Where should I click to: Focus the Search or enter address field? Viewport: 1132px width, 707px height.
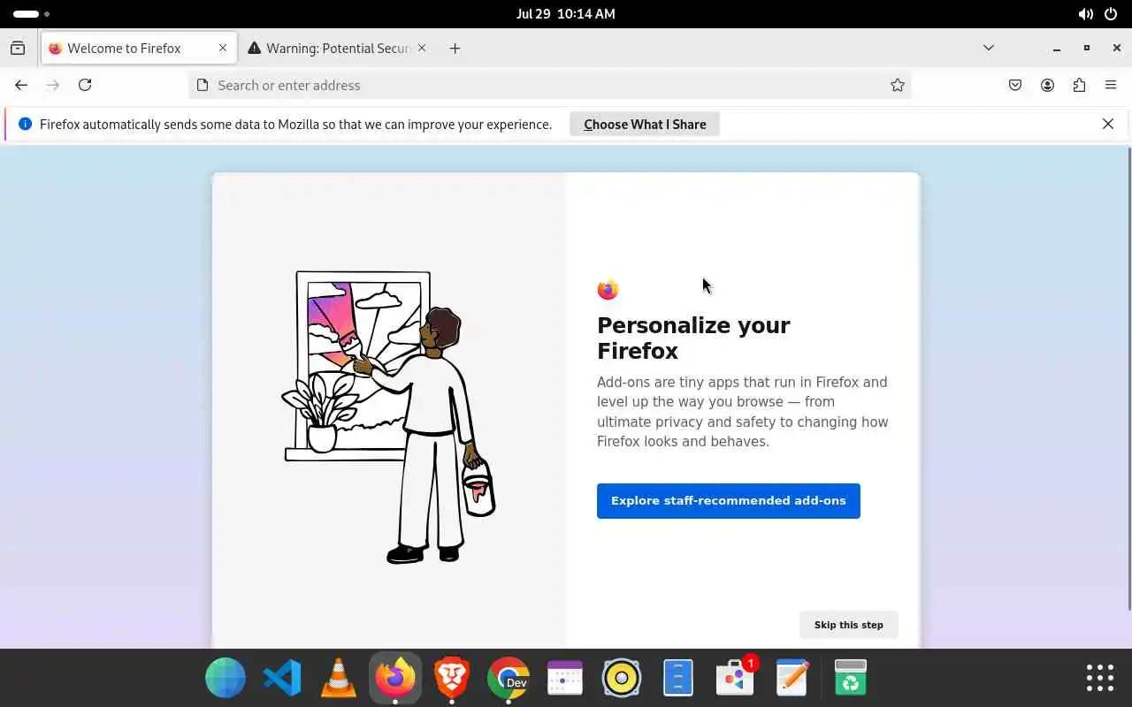549,85
